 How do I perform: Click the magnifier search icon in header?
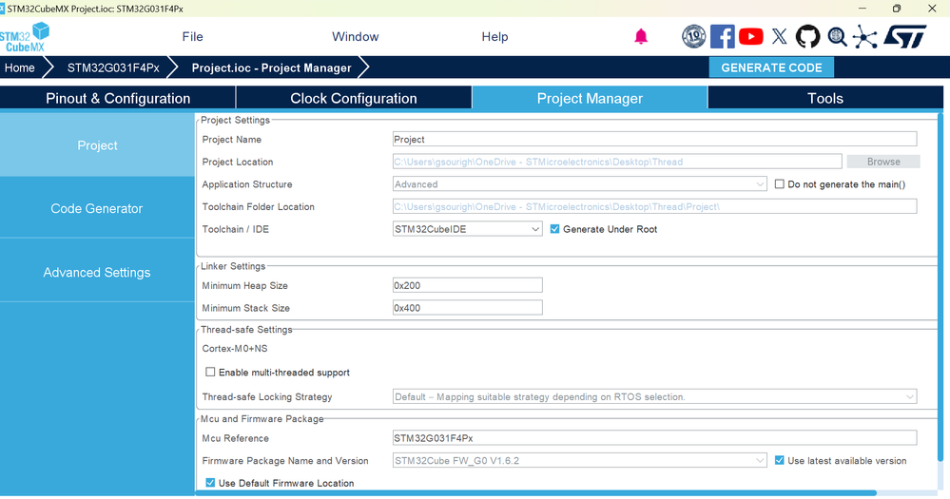coord(837,37)
